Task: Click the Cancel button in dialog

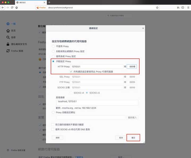Action: pyautogui.click(x=121, y=138)
